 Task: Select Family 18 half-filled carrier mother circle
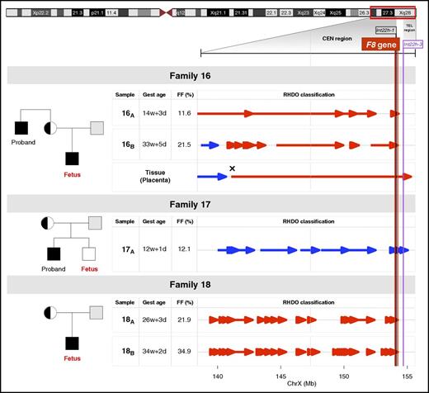pos(50,313)
